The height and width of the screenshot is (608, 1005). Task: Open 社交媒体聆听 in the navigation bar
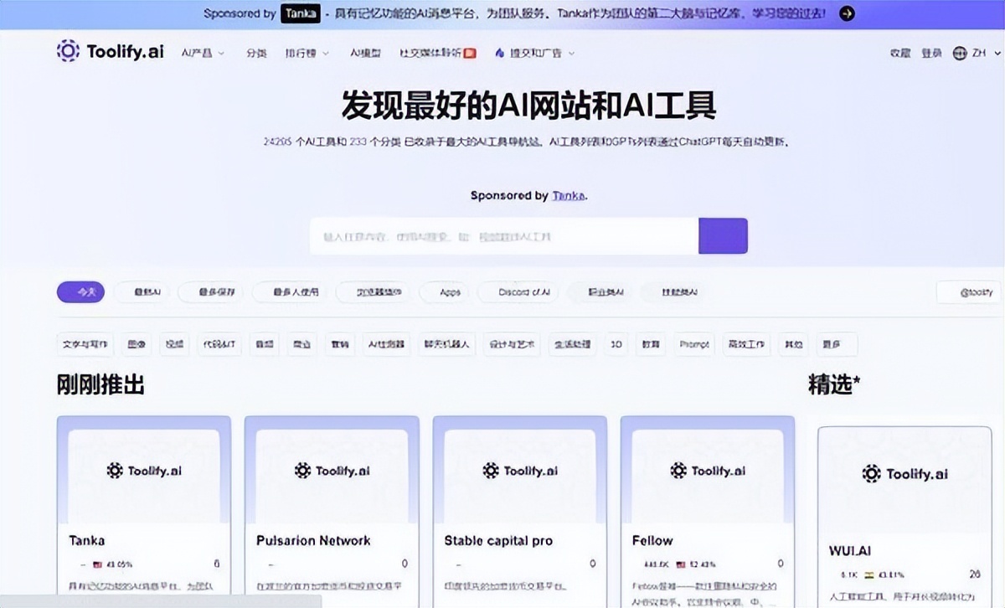(437, 53)
